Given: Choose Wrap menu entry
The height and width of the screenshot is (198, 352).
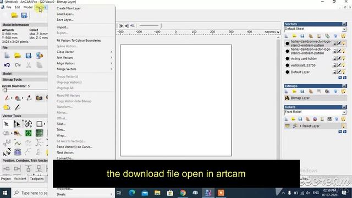Looking at the screenshot, I should click(61, 135).
